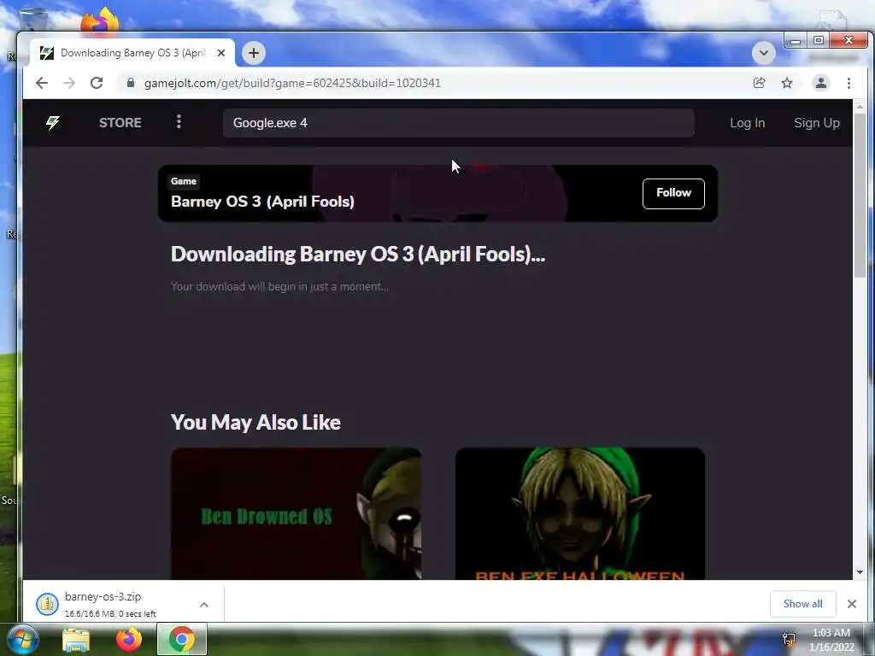Click the page scrollbar thumb

(x=860, y=194)
